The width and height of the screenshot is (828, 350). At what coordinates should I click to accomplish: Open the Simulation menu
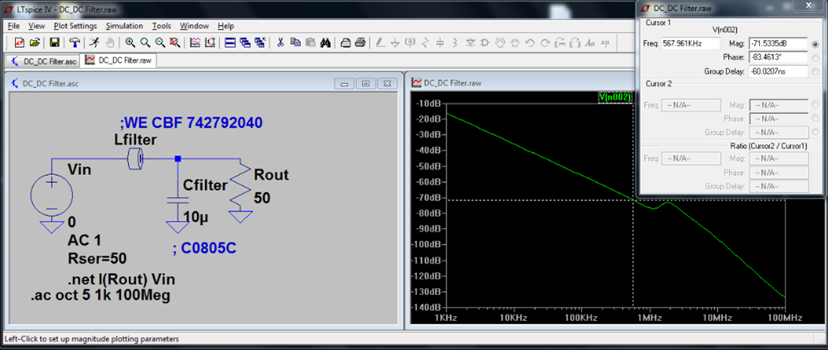tap(124, 26)
